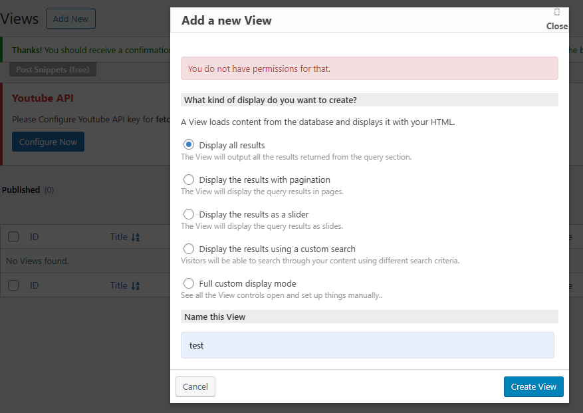Filter by Published views link
Screen dimensions: 583x413
pyautogui.click(x=21, y=190)
